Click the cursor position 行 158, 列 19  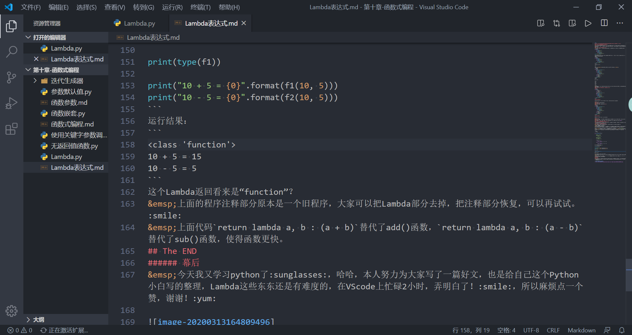click(471, 330)
